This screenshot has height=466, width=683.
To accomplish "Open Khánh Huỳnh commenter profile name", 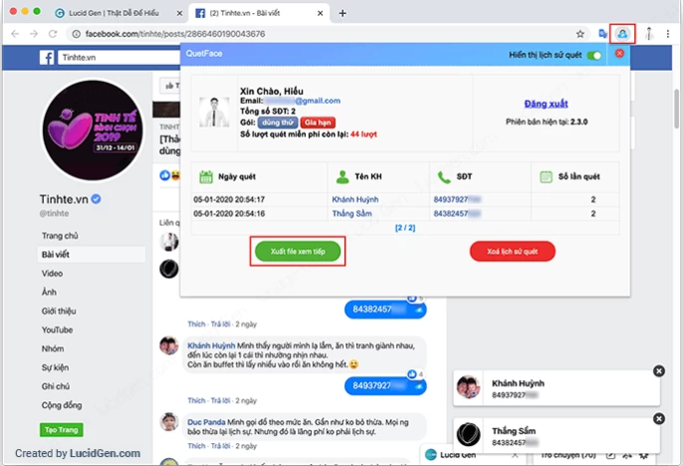I will [x=211, y=346].
